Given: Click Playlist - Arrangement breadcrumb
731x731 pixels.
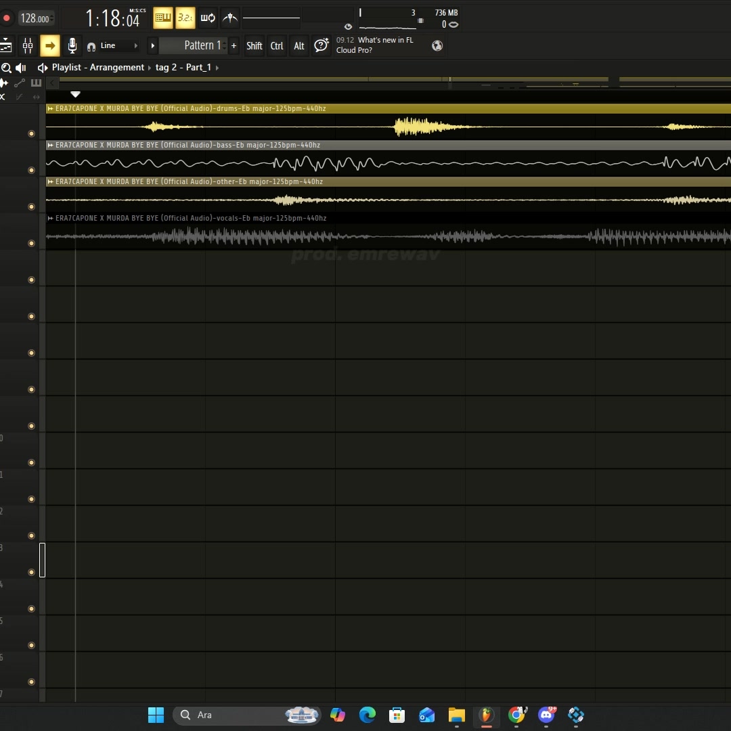Looking at the screenshot, I should 98,67.
